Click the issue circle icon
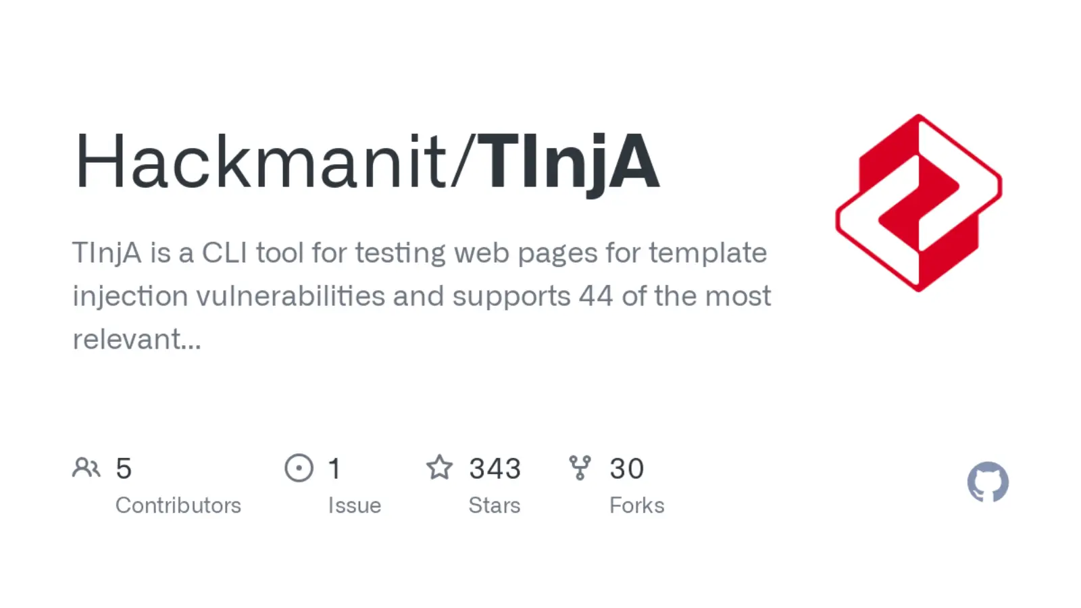Screen dimensions: 1081x608 (x=299, y=467)
